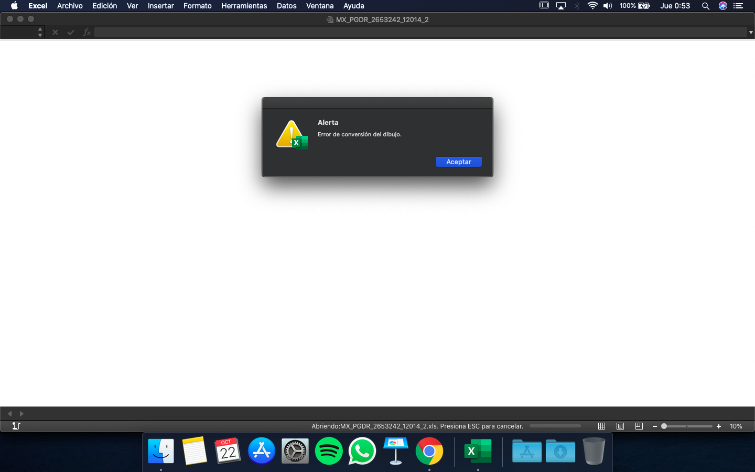Click the Cancel (X) icon in the formula bar

(55, 32)
